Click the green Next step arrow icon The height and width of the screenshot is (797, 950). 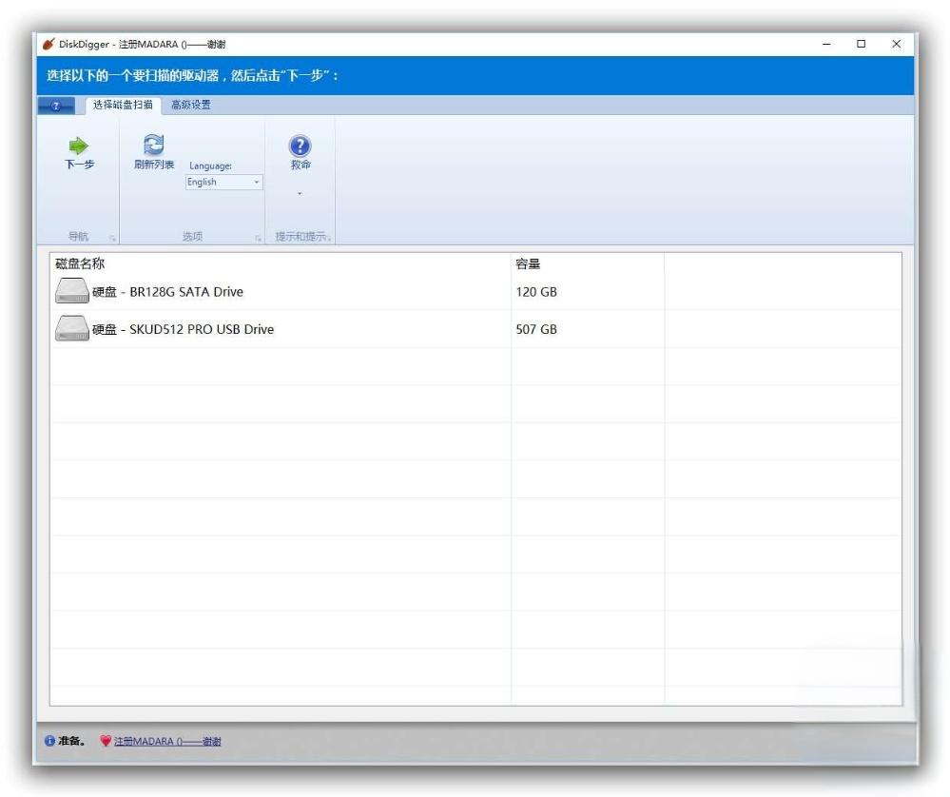point(79,146)
